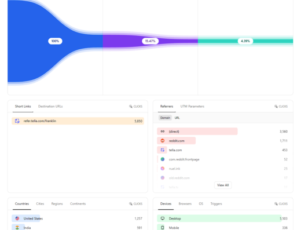The width and height of the screenshot is (301, 230).
Task: Click the 1,711 reddit.com clicks value
Action: (284, 141)
